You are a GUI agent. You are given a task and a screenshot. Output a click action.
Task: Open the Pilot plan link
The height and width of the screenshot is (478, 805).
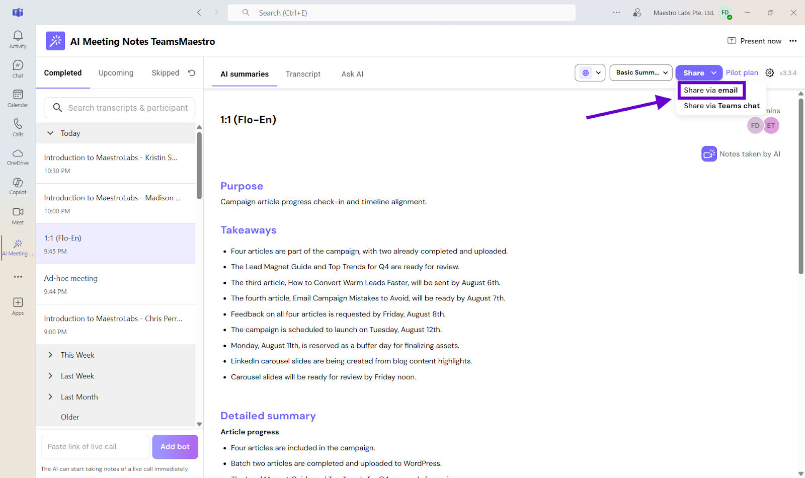[x=742, y=73]
